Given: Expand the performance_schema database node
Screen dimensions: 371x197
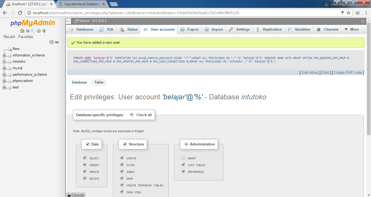Looking at the screenshot, I should click(x=4, y=75).
